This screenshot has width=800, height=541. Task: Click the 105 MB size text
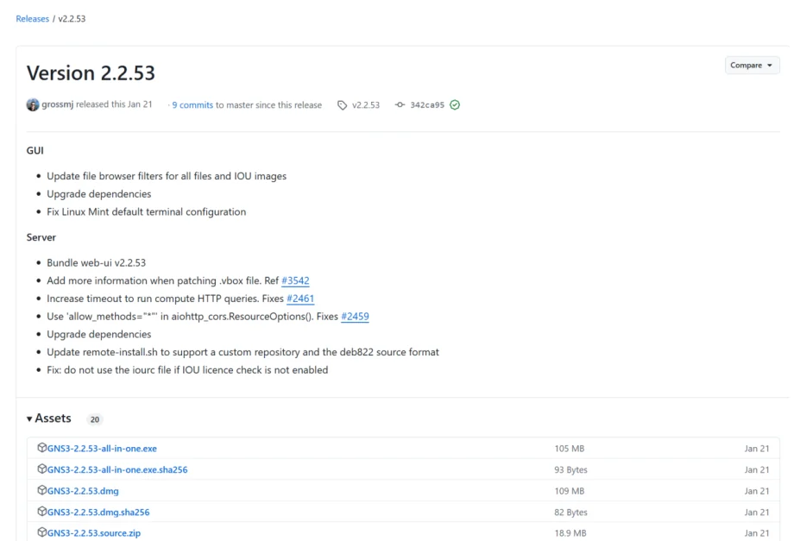pos(570,449)
